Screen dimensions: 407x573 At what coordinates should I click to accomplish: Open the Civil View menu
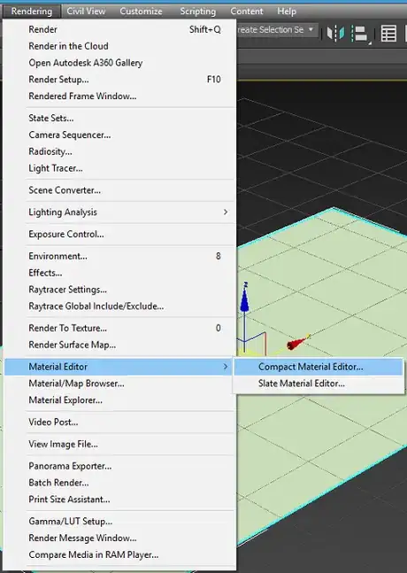tap(86, 12)
